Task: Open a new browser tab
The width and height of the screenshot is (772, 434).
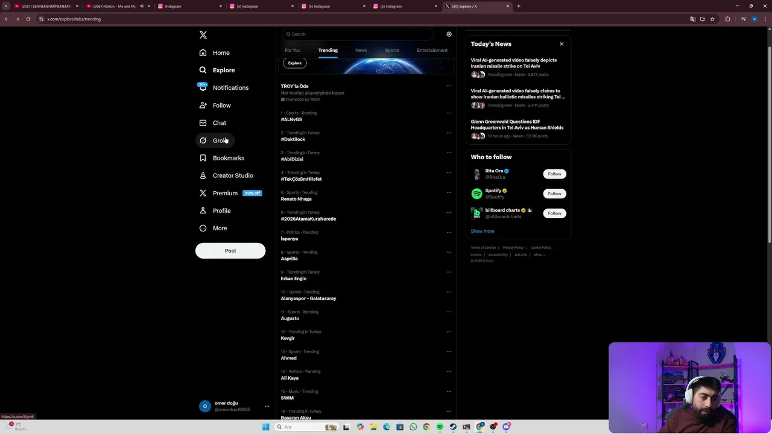Action: pyautogui.click(x=519, y=6)
